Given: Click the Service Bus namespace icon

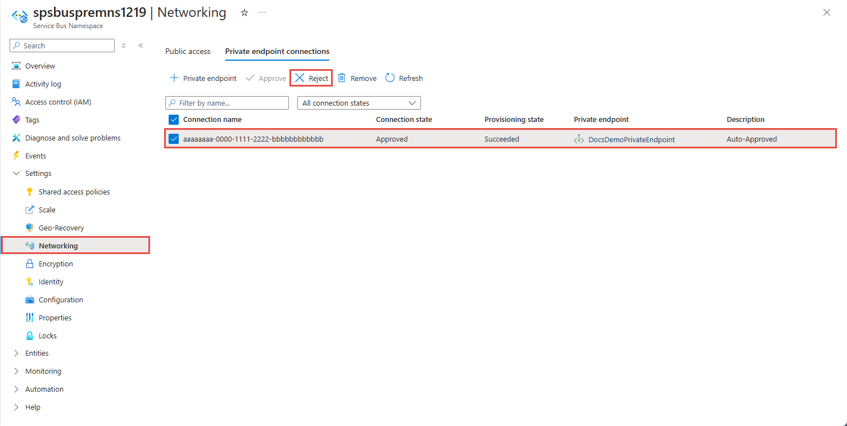Looking at the screenshot, I should tap(20, 16).
